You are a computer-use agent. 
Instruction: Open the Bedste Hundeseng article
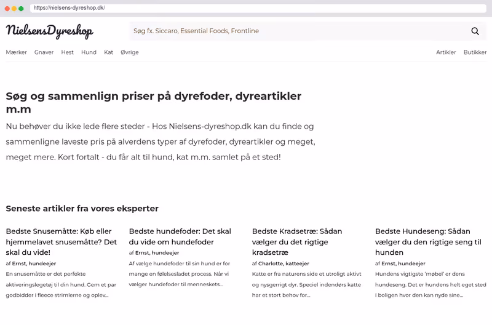[x=428, y=242]
